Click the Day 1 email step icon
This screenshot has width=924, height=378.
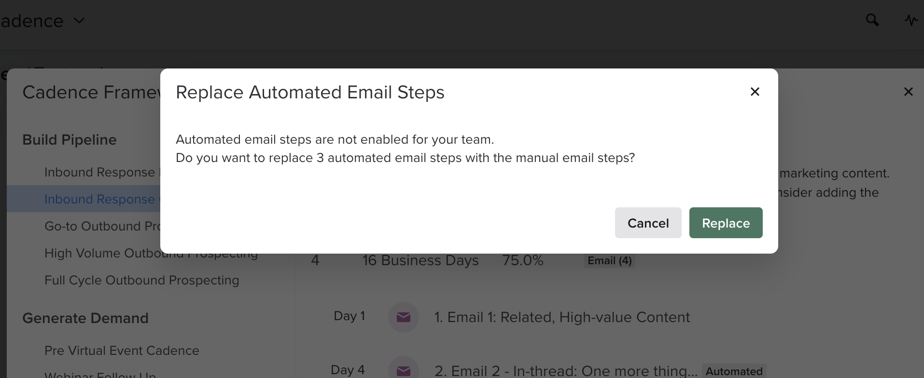pyautogui.click(x=403, y=317)
